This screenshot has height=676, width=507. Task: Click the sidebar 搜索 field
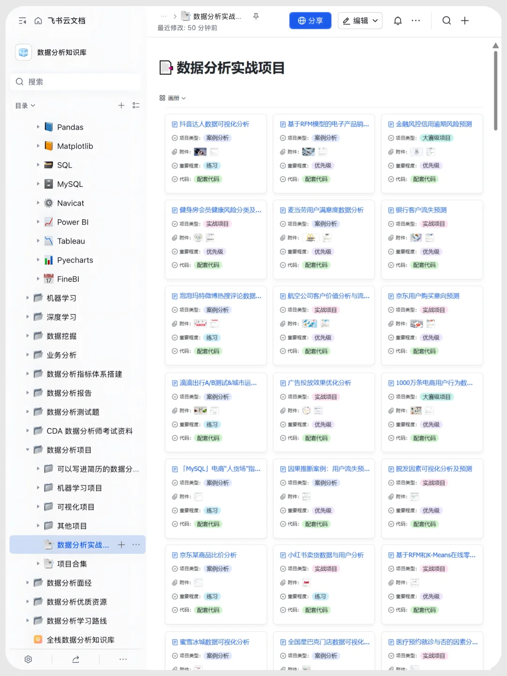(75, 82)
